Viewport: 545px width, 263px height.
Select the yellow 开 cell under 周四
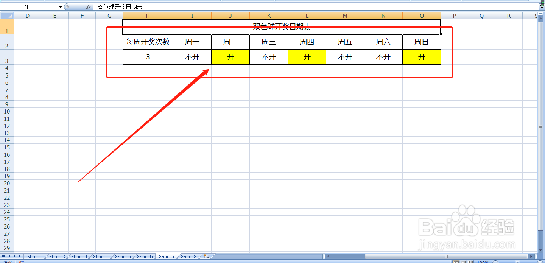click(x=307, y=57)
